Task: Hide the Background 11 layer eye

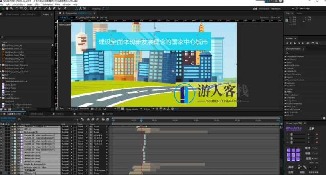Action: coord(2,132)
